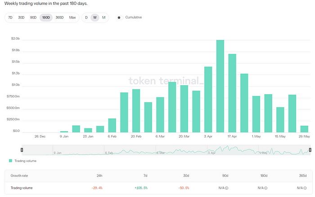
Task: Click the Trading volume legend swatch
Action: [10, 161]
